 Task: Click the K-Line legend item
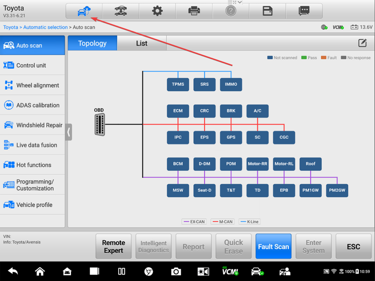(x=250, y=222)
